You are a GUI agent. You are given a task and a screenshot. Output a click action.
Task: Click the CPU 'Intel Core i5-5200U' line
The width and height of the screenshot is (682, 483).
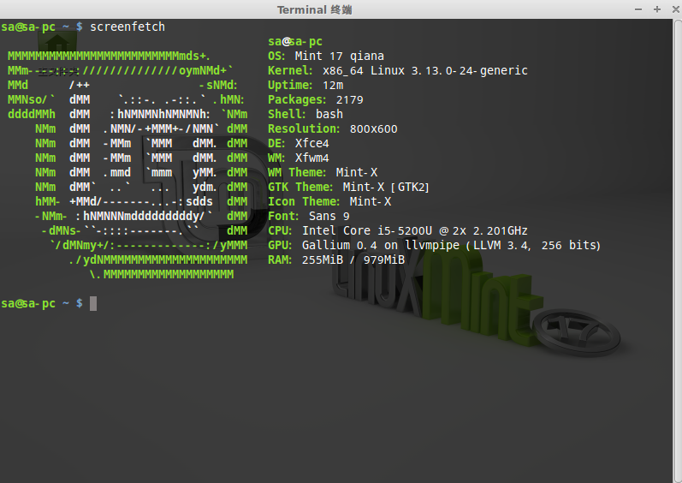click(398, 230)
